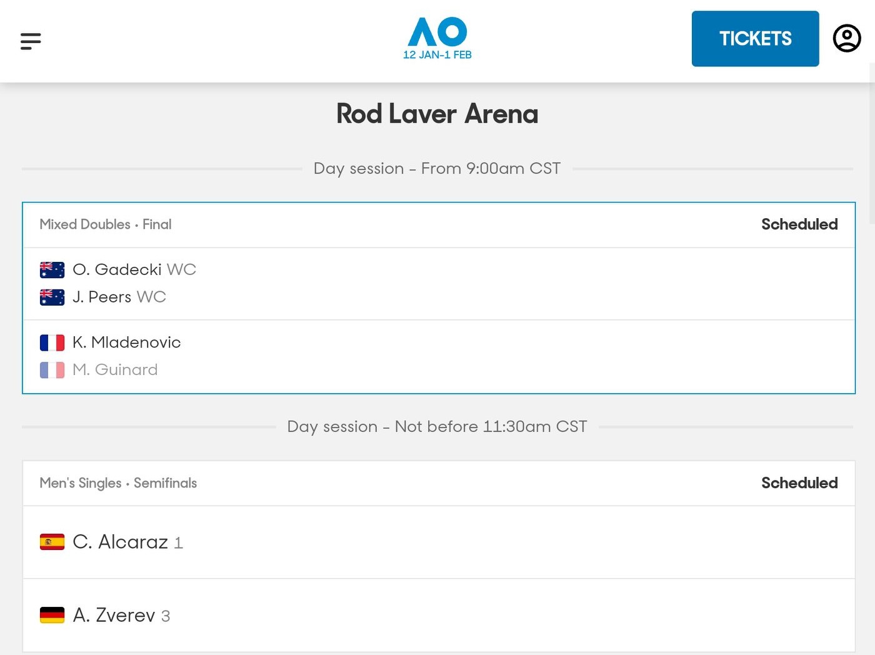Click French flag beside K. Mladenovic
The height and width of the screenshot is (655, 875).
(x=52, y=342)
